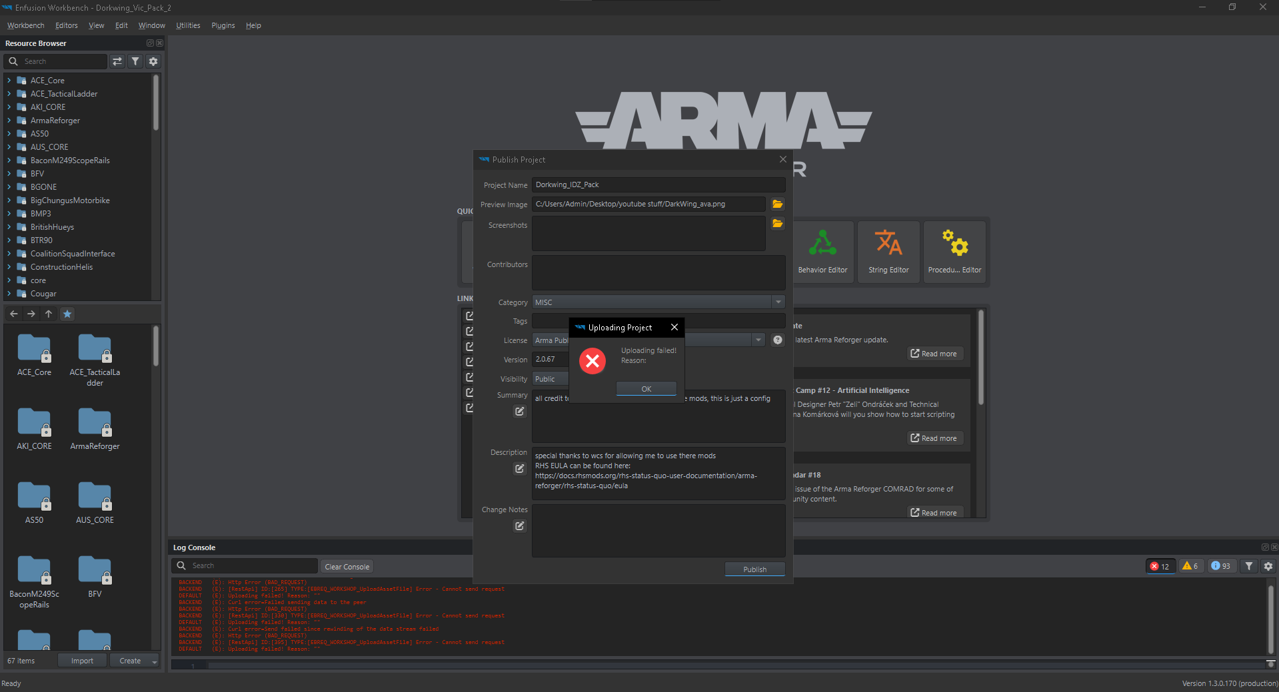Toggle the favorites star icon

point(67,314)
